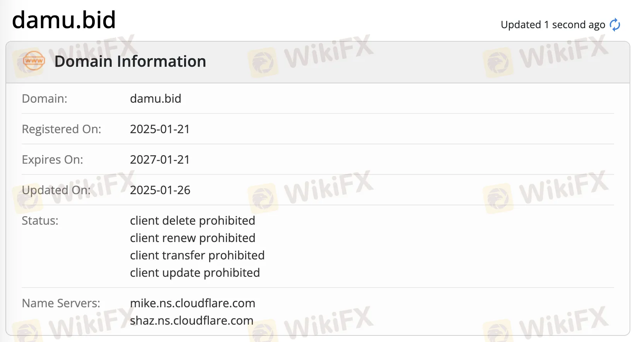Click mike.ns.cloudflare.com name server
Screen dimensions: 635x342
pyautogui.click(x=193, y=303)
